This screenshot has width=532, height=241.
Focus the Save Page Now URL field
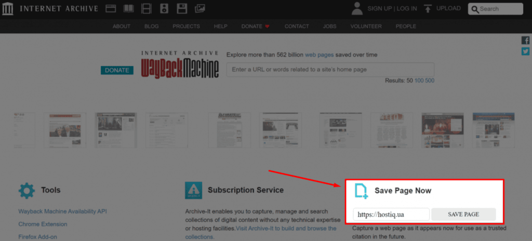(x=391, y=214)
